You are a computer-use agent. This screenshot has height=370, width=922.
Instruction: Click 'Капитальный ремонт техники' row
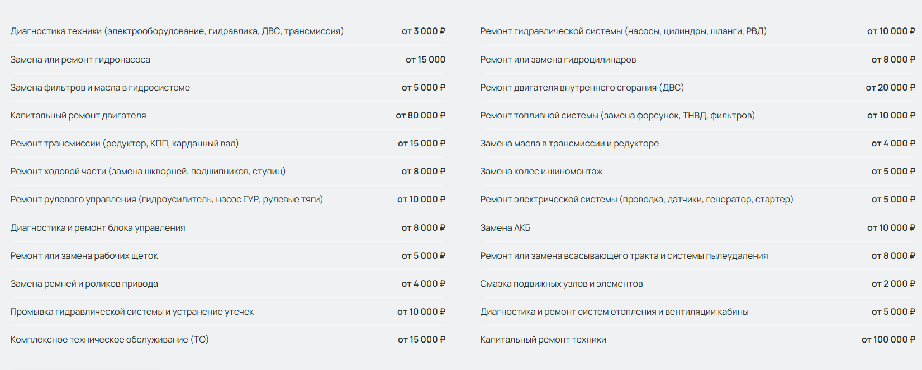point(543,340)
